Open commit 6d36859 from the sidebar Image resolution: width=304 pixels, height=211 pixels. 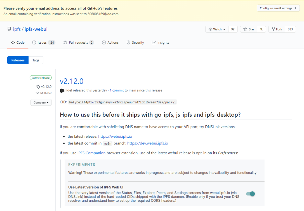click(x=46, y=93)
